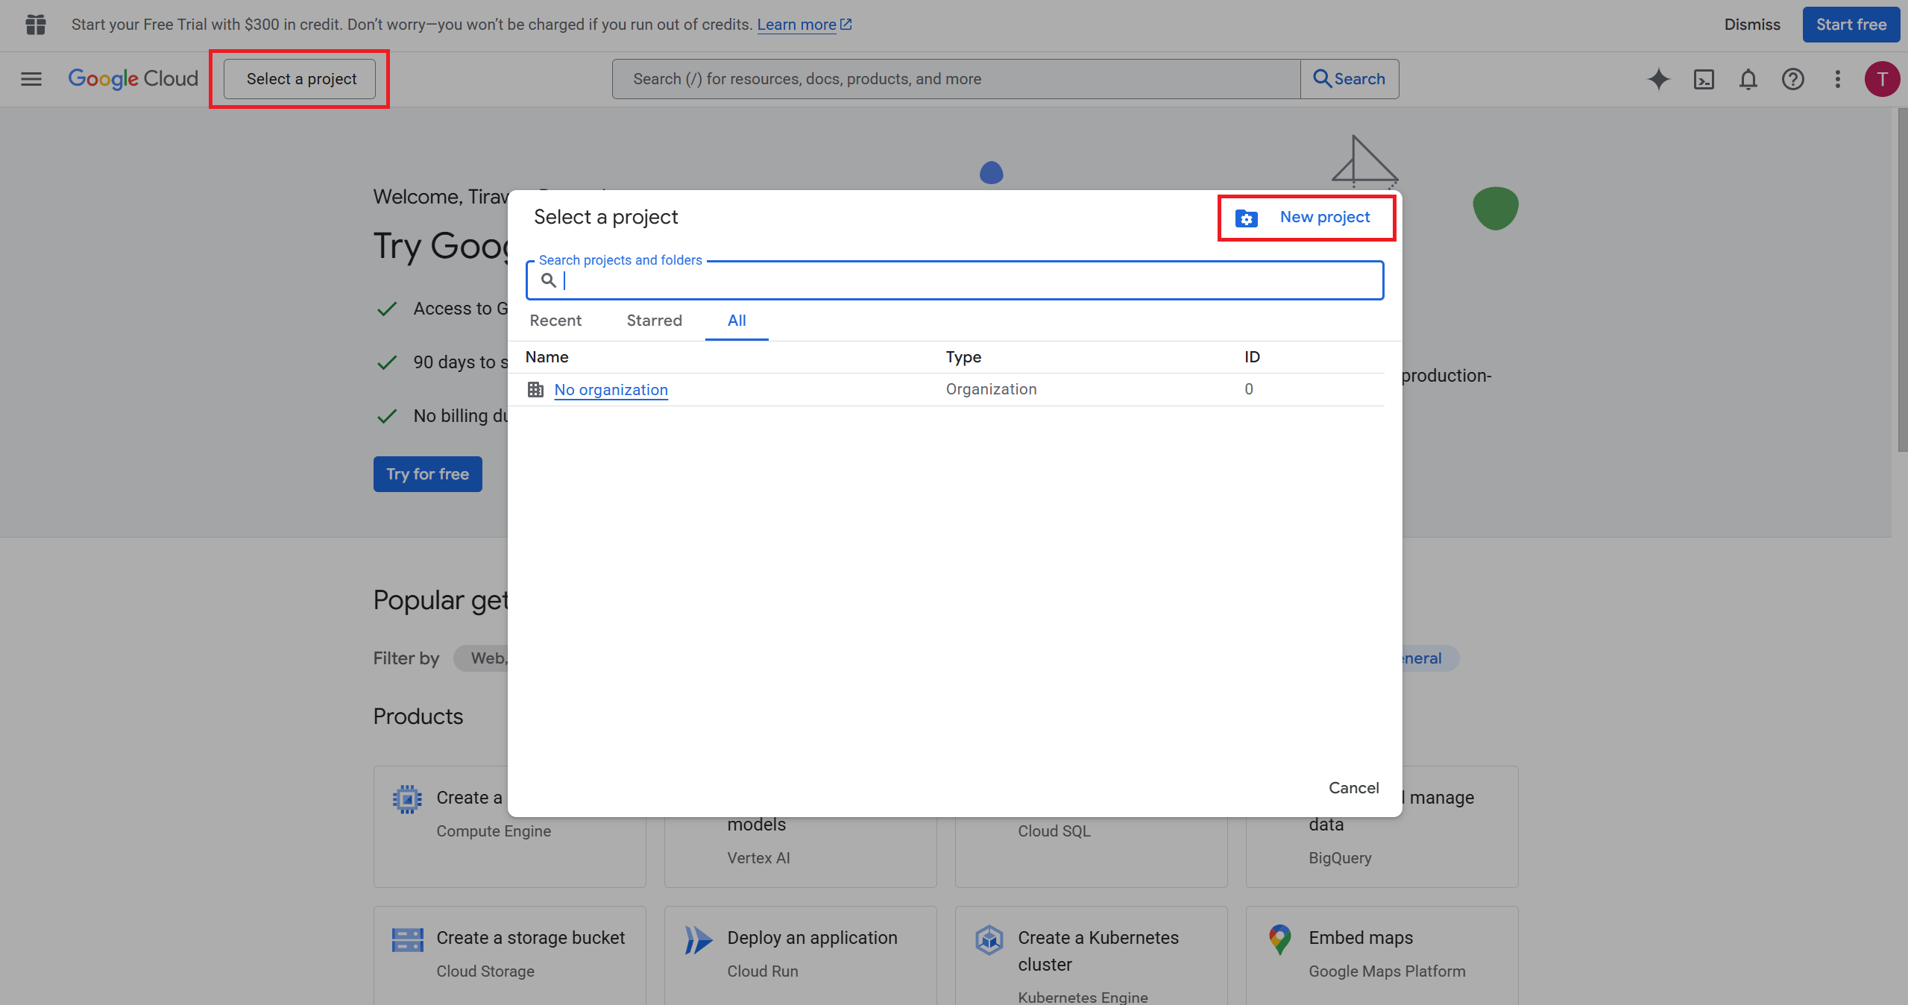Cancel the Select a project dialog
1908x1005 pixels.
click(1353, 788)
